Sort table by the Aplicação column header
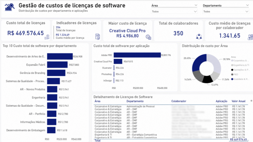 pyautogui.click(x=221, y=101)
